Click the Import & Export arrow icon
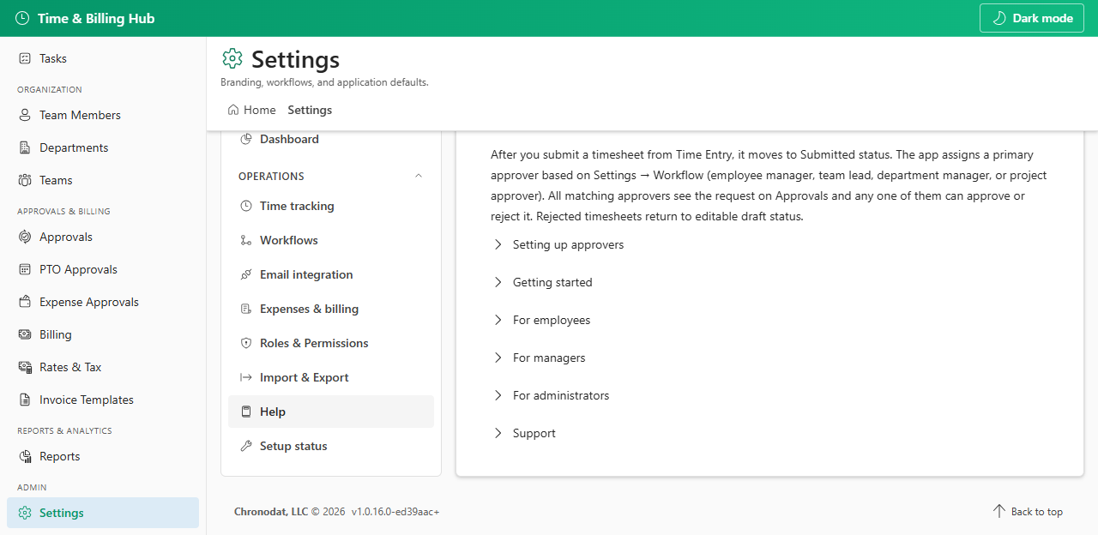Image resolution: width=1098 pixels, height=535 pixels. pos(246,377)
